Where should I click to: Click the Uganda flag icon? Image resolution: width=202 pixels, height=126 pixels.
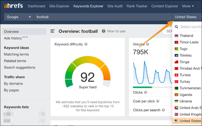(x=176, y=95)
